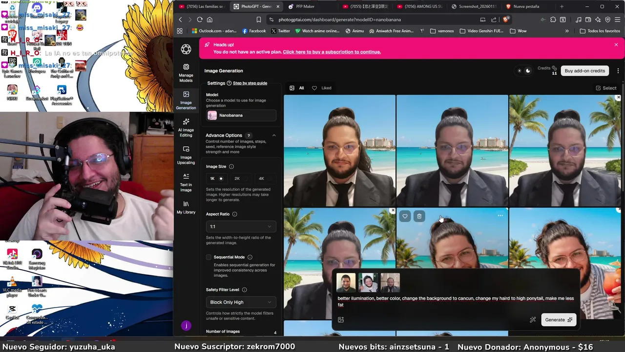Delete the hovered image with trash icon
Viewport: 625px width, 352px height.
[419, 216]
